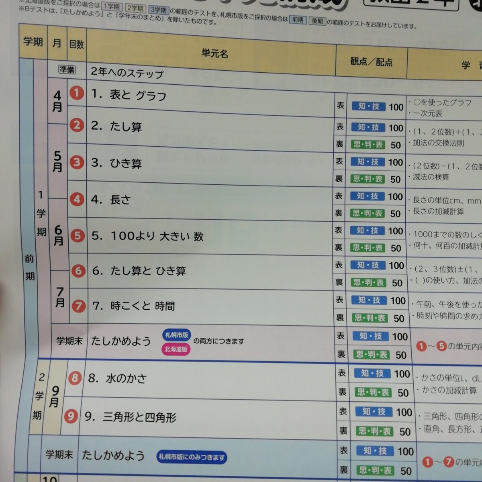Click the 前期 label in the left column
Viewport: 482px width, 482px height.
pyautogui.click(x=30, y=268)
